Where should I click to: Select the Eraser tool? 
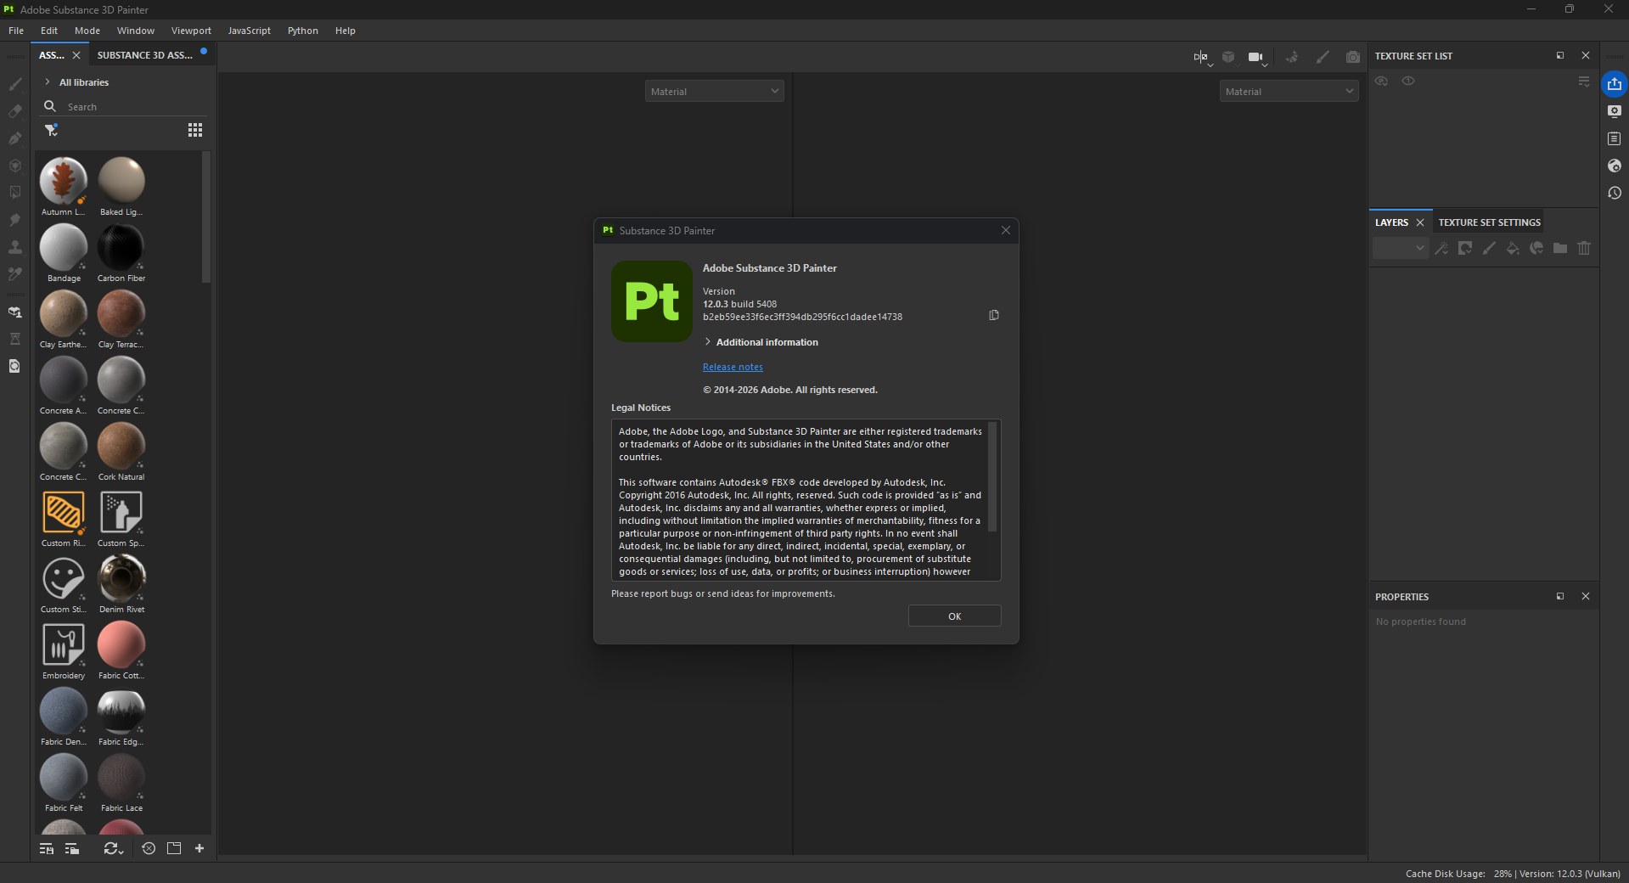(x=15, y=111)
